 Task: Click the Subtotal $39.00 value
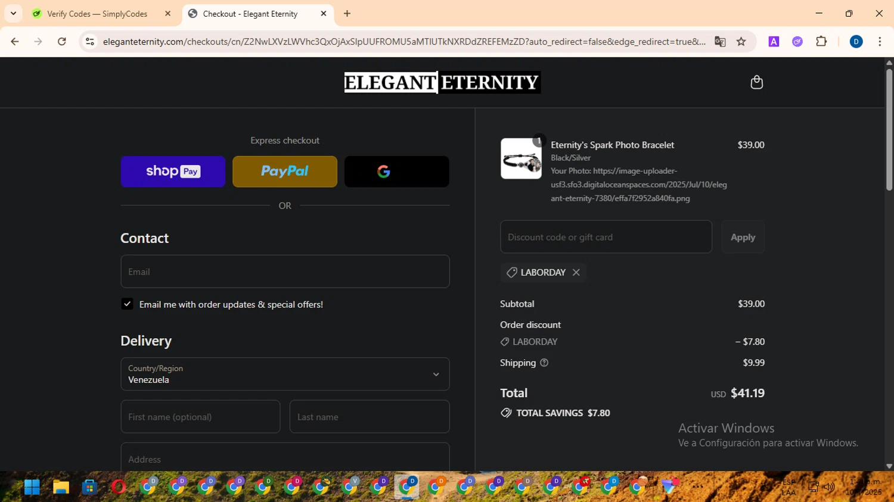751,304
